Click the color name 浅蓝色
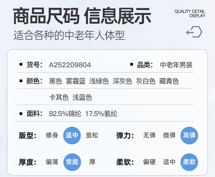The image size is (215, 177). (82, 97)
